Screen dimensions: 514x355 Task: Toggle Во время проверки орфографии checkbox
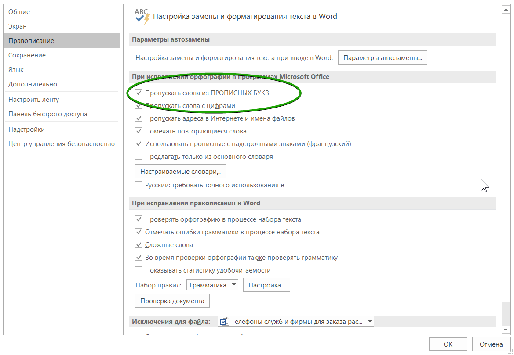pos(139,258)
